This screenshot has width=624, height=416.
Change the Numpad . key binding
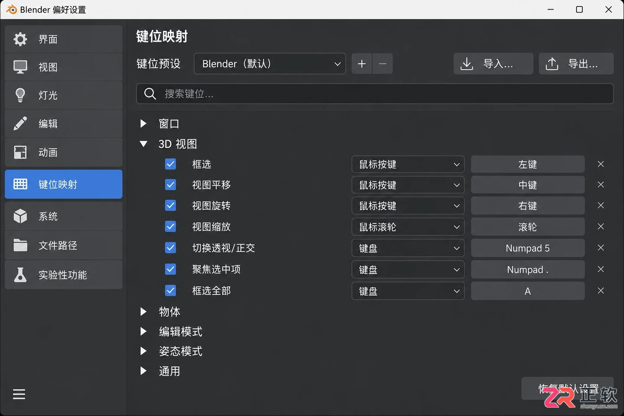tap(528, 270)
